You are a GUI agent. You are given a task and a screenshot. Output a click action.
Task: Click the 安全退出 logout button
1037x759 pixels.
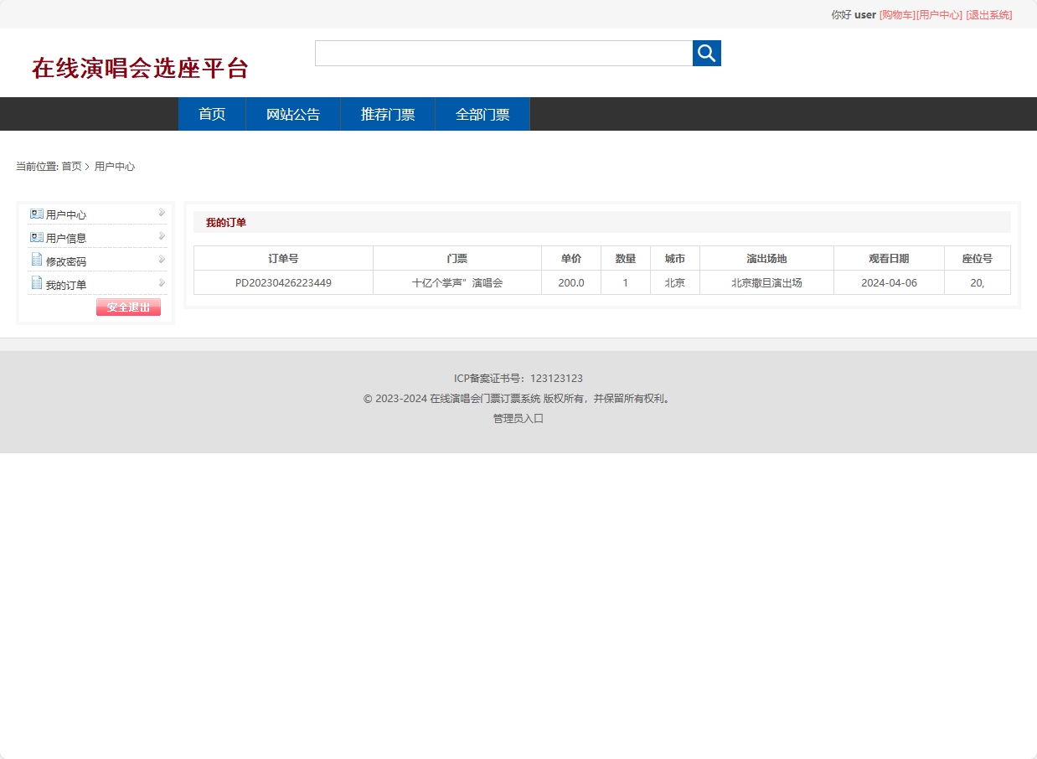click(128, 307)
